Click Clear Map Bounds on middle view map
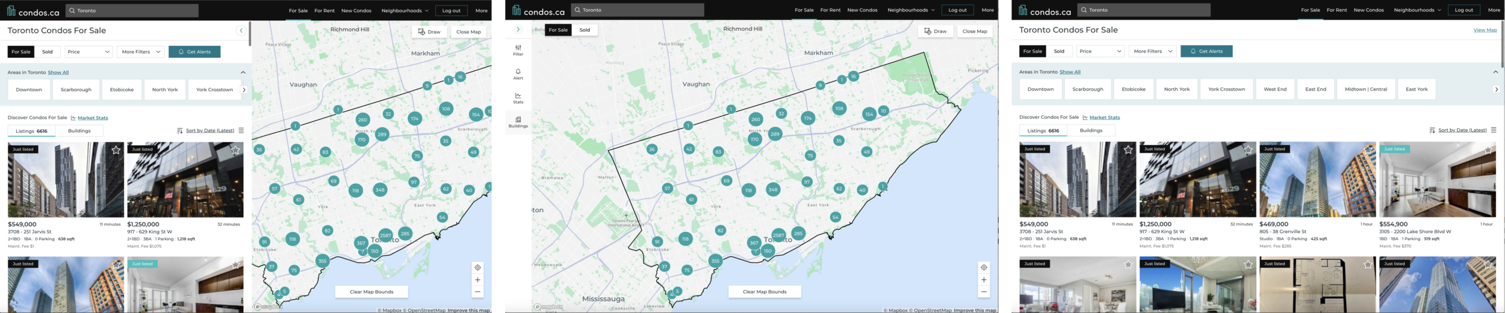This screenshot has height=313, width=1505. click(x=765, y=292)
